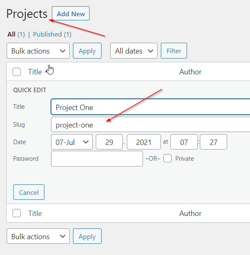Expand the All dates dropdown
The width and height of the screenshot is (250, 255).
[x=133, y=51]
